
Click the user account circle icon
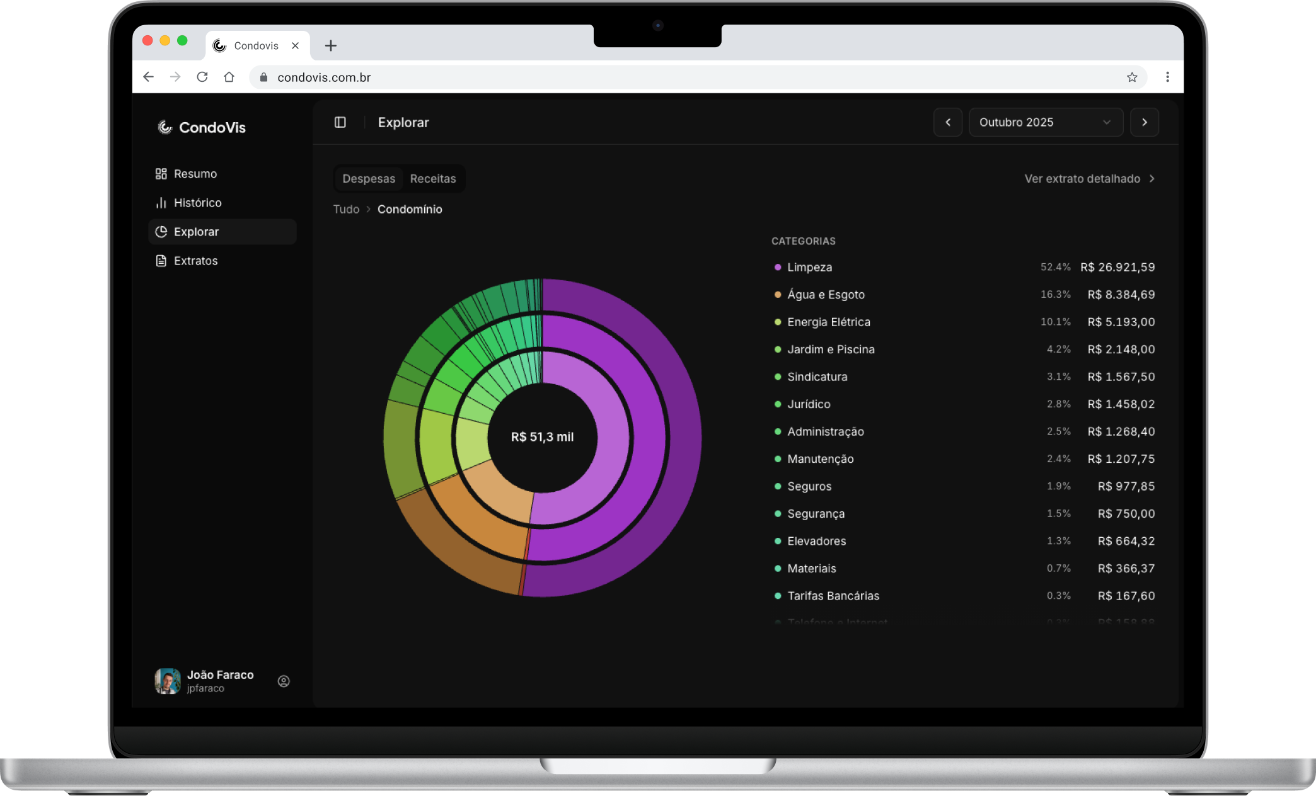(x=284, y=681)
